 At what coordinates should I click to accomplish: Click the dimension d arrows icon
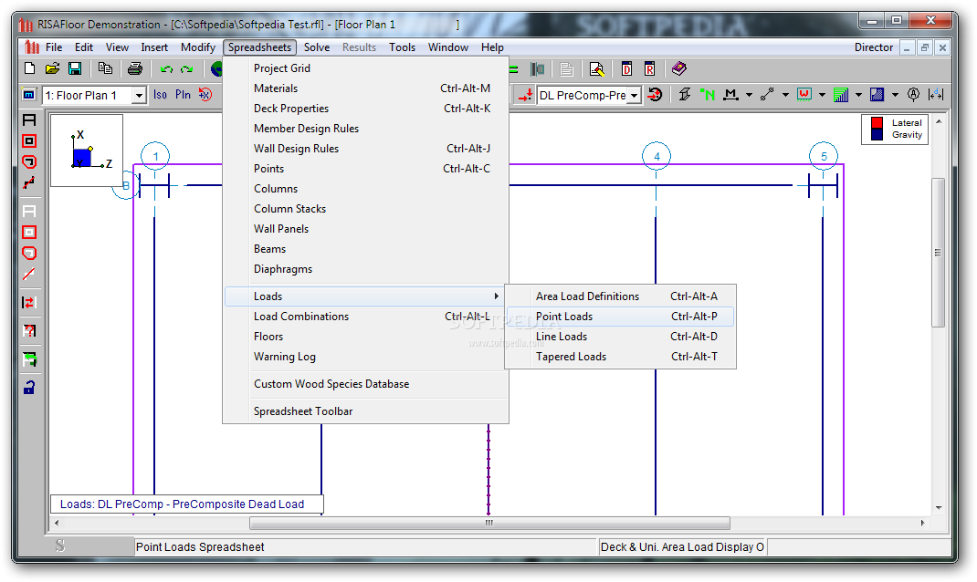[935, 95]
